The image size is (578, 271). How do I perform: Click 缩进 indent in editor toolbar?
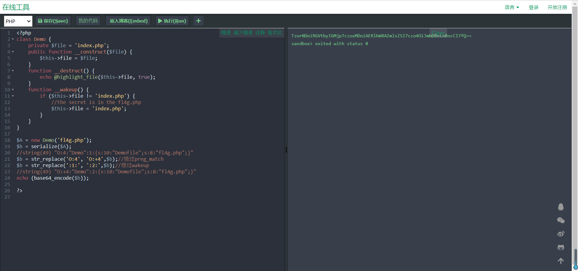pyautogui.click(x=226, y=32)
